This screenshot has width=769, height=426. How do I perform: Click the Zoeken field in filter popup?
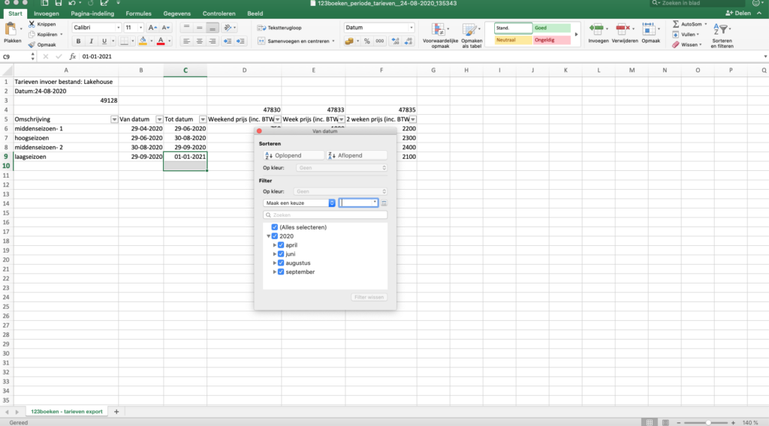[325, 215]
